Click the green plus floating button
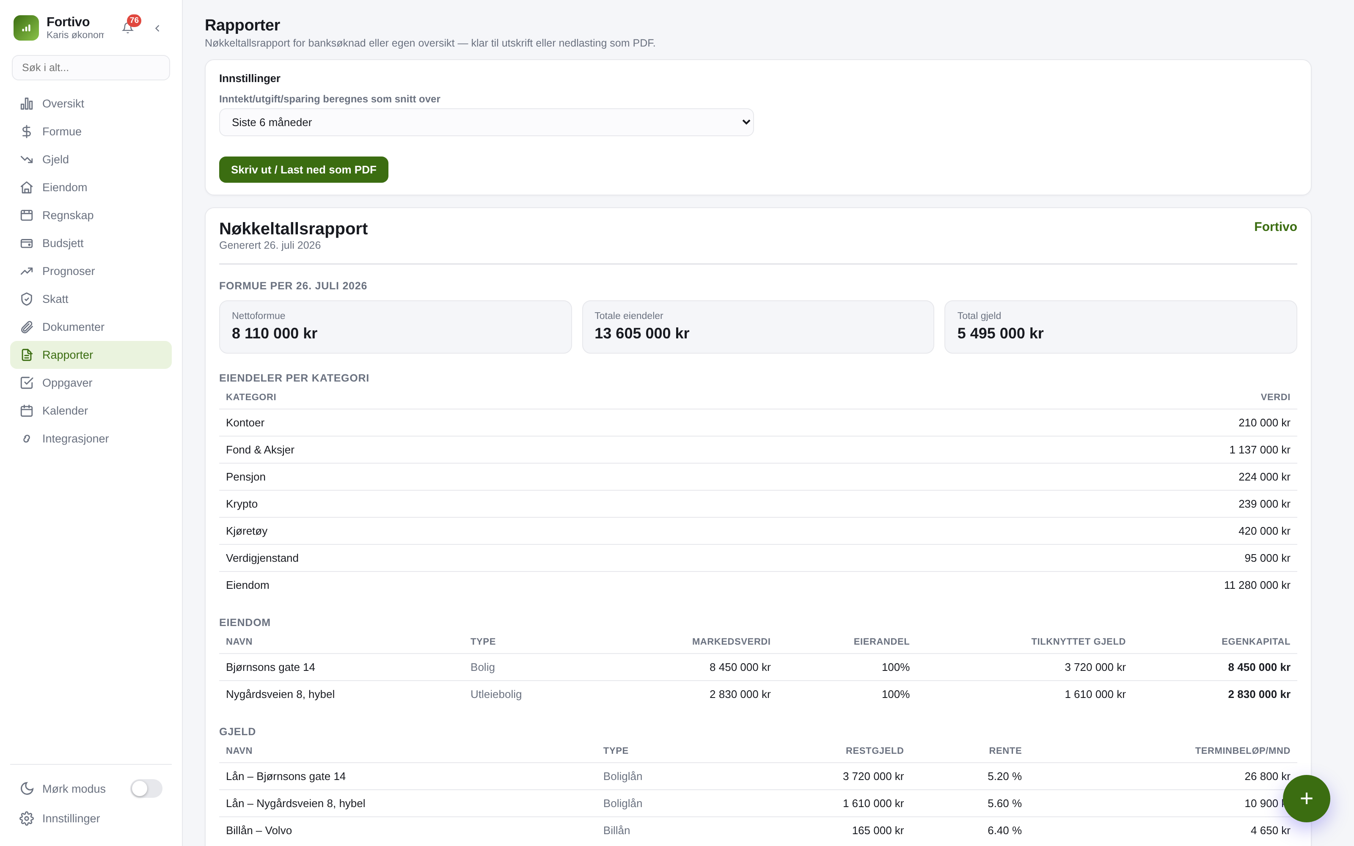1354x846 pixels. pos(1306,799)
